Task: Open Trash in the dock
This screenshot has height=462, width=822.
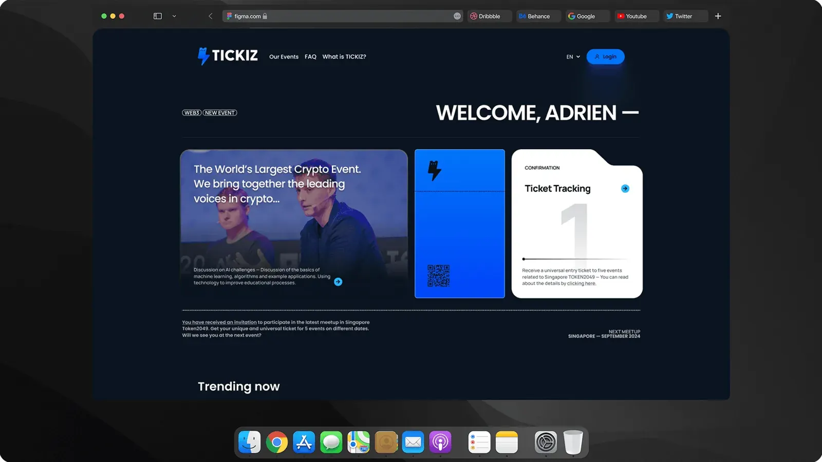Action: coord(573,442)
